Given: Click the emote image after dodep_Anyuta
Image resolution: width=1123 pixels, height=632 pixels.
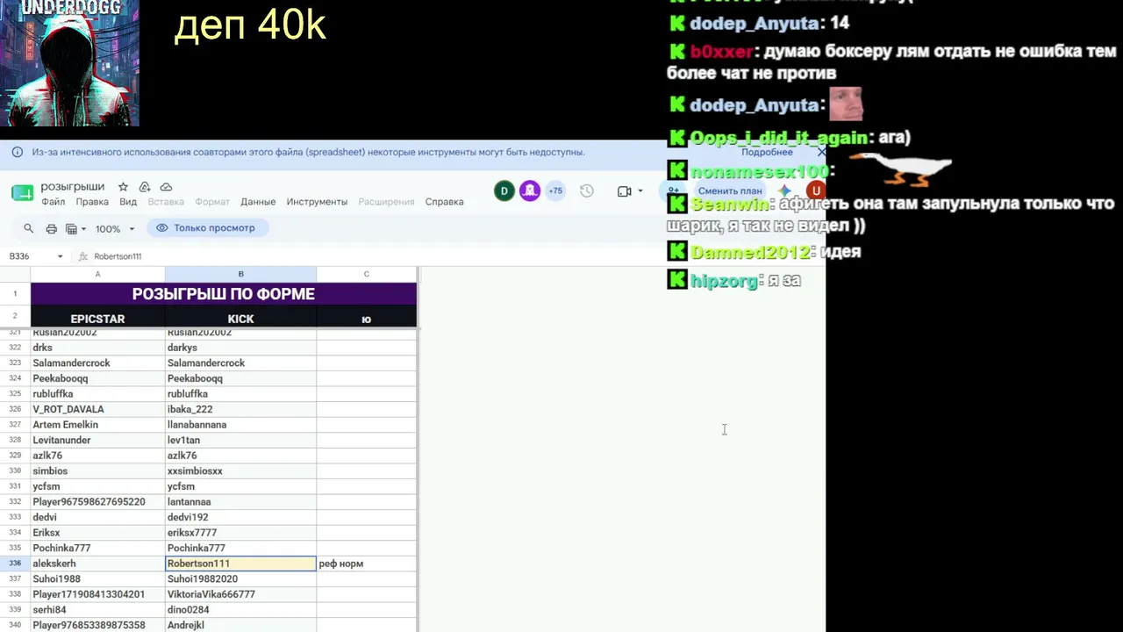Looking at the screenshot, I should [x=847, y=104].
